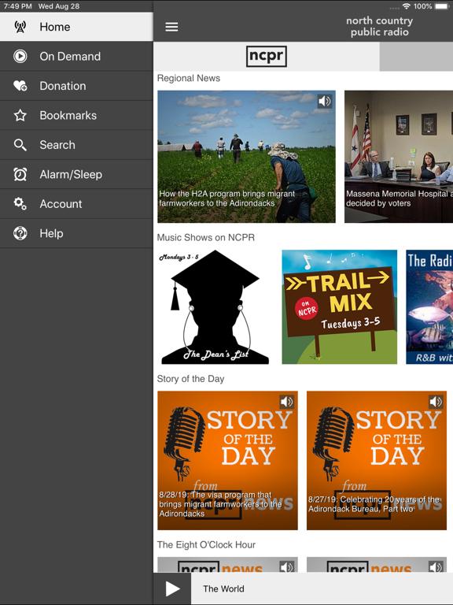Open the On Demand menu item
The image size is (453, 605).
coord(76,57)
